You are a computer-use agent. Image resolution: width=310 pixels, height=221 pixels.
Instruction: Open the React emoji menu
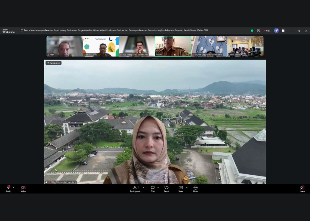[166, 188]
